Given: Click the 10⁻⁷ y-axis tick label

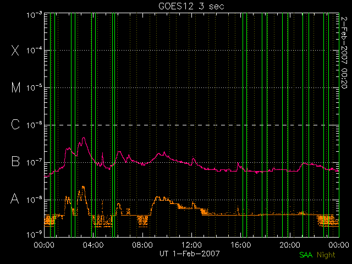Looking at the screenshot, I should coord(34,162).
